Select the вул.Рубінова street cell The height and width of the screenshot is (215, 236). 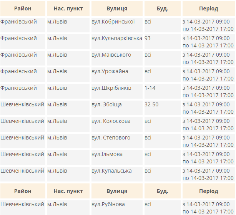(108, 204)
